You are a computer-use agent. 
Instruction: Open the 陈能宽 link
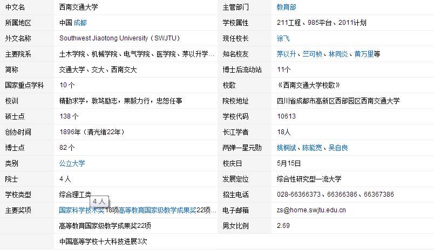312,148
